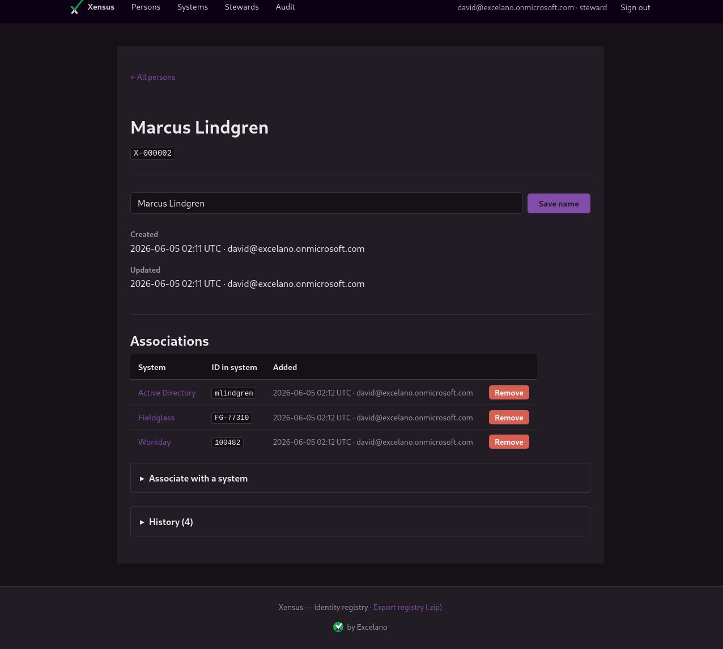Viewport: 723px width, 649px height.
Task: Go to the Stewards page
Action: (242, 7)
